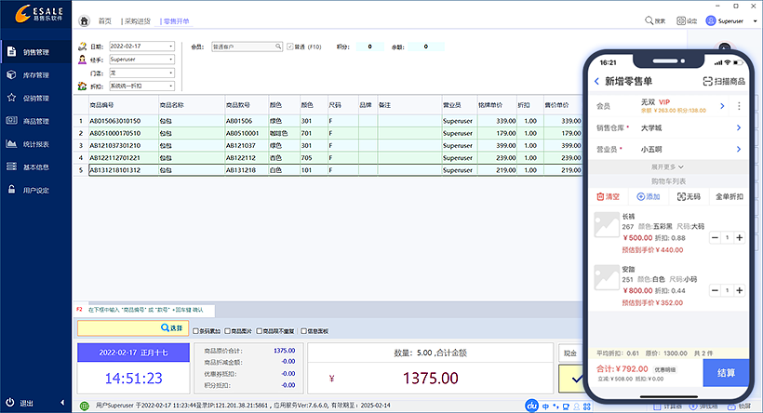Switch to the 采购进货 tab
763x413 pixels.
click(x=137, y=20)
